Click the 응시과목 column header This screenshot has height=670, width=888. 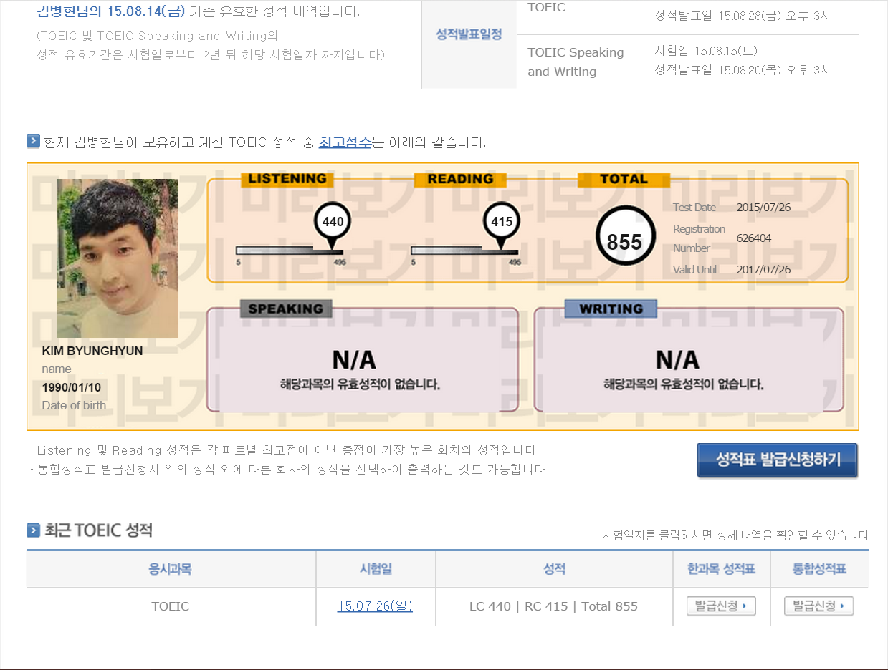click(171, 569)
